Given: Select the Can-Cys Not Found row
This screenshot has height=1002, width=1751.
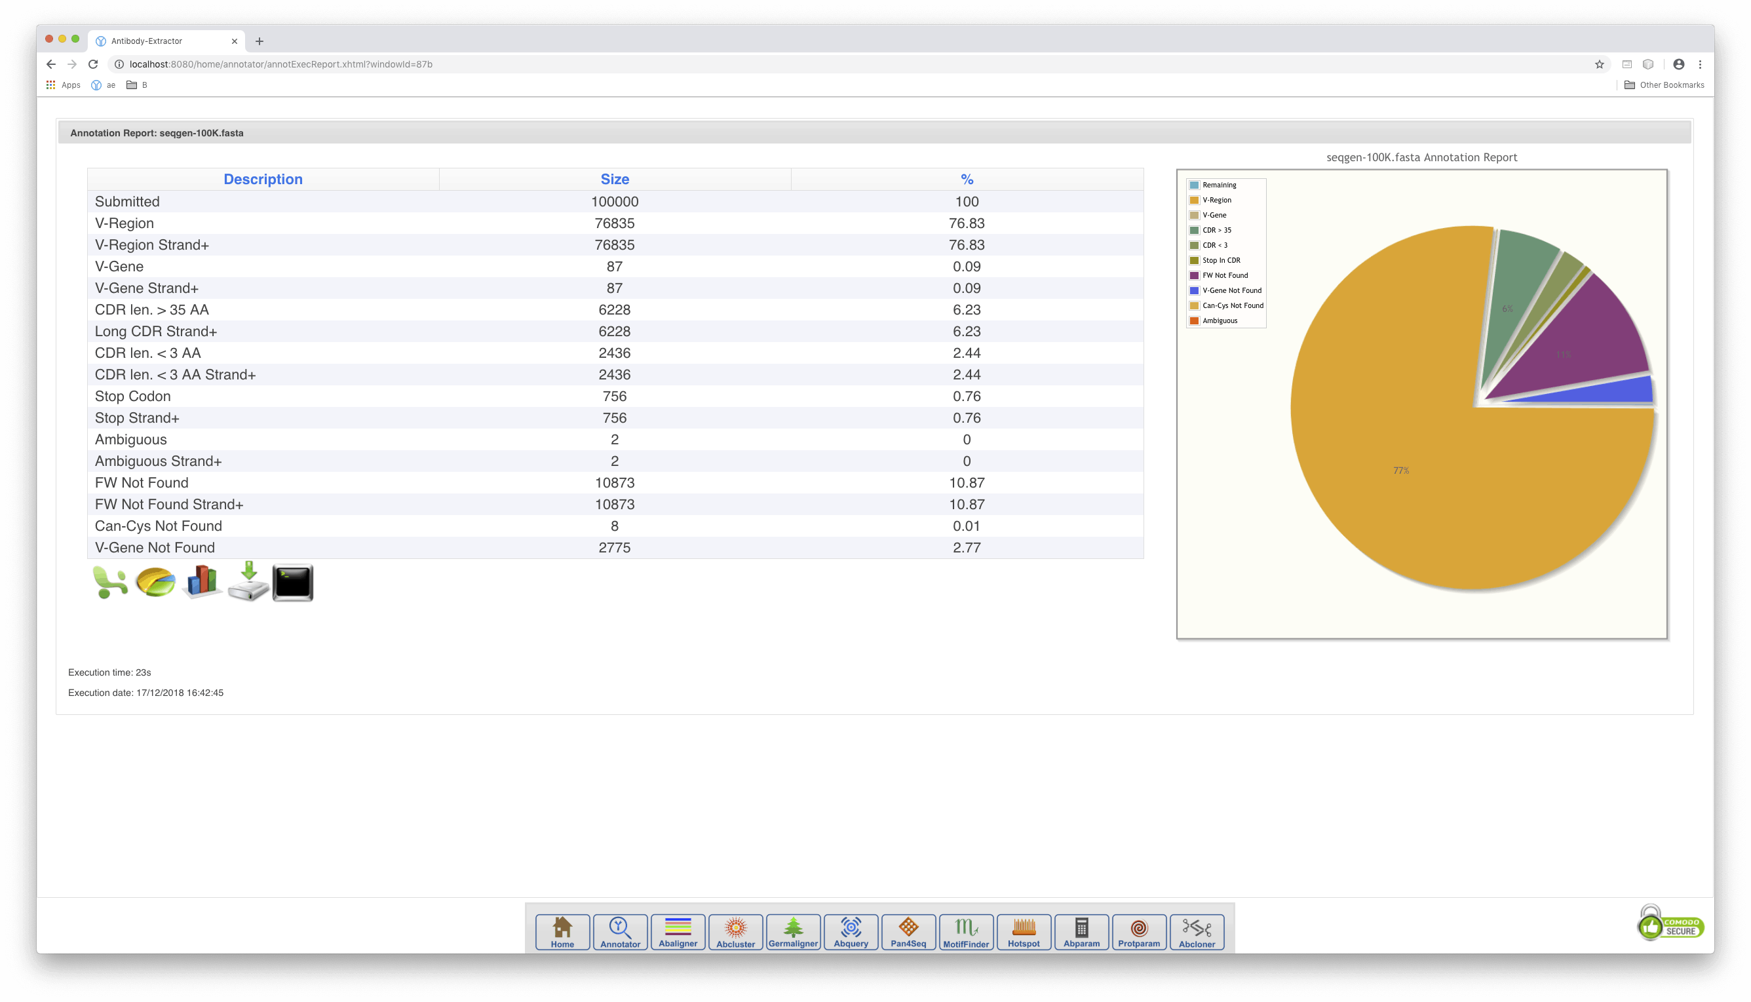Looking at the screenshot, I should coord(615,526).
